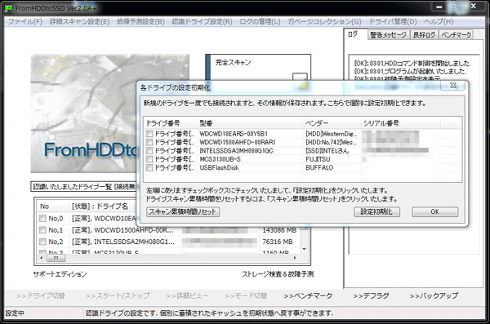Open the 認識ドライブ設定(R) menu
Screen dimensions: 490x324
click(x=202, y=21)
